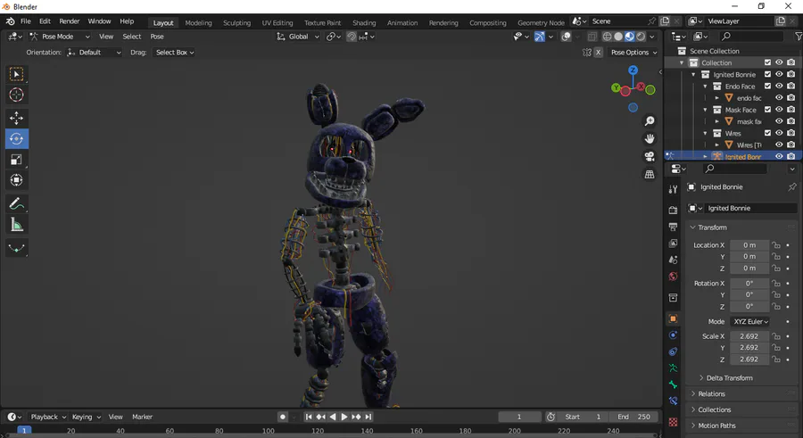Open the Object Constraints properties tab
This screenshot has width=803, height=438.
click(673, 352)
